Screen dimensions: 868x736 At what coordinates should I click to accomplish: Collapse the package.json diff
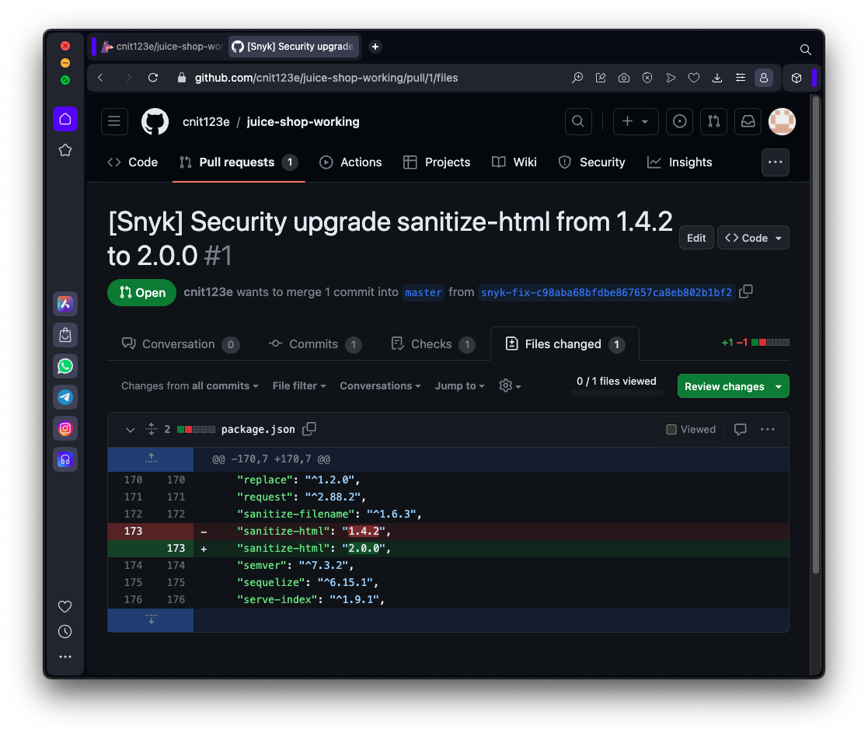pyautogui.click(x=130, y=429)
